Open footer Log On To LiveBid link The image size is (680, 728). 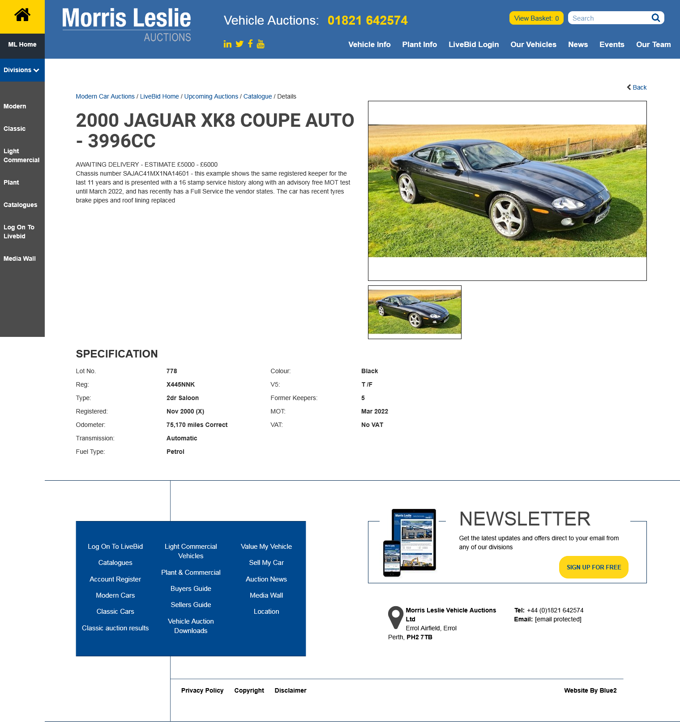pos(115,547)
